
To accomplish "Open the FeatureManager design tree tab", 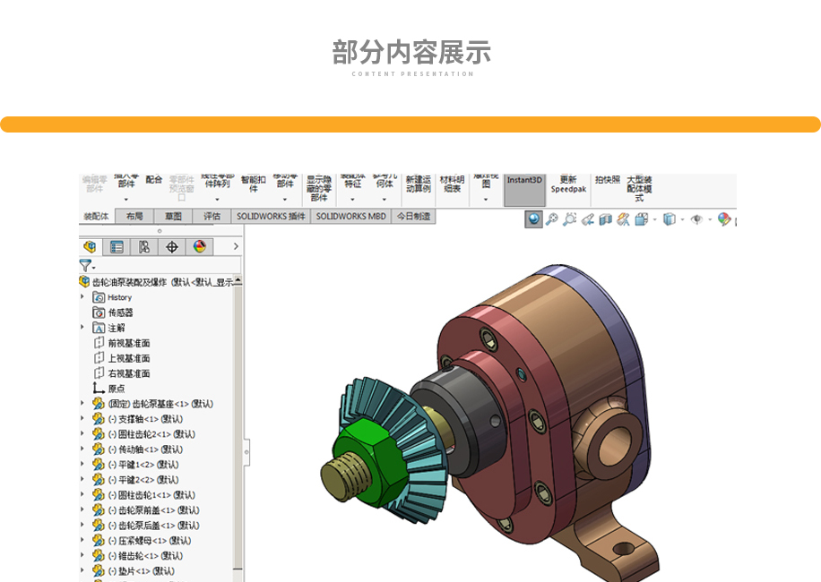I will 90,247.
